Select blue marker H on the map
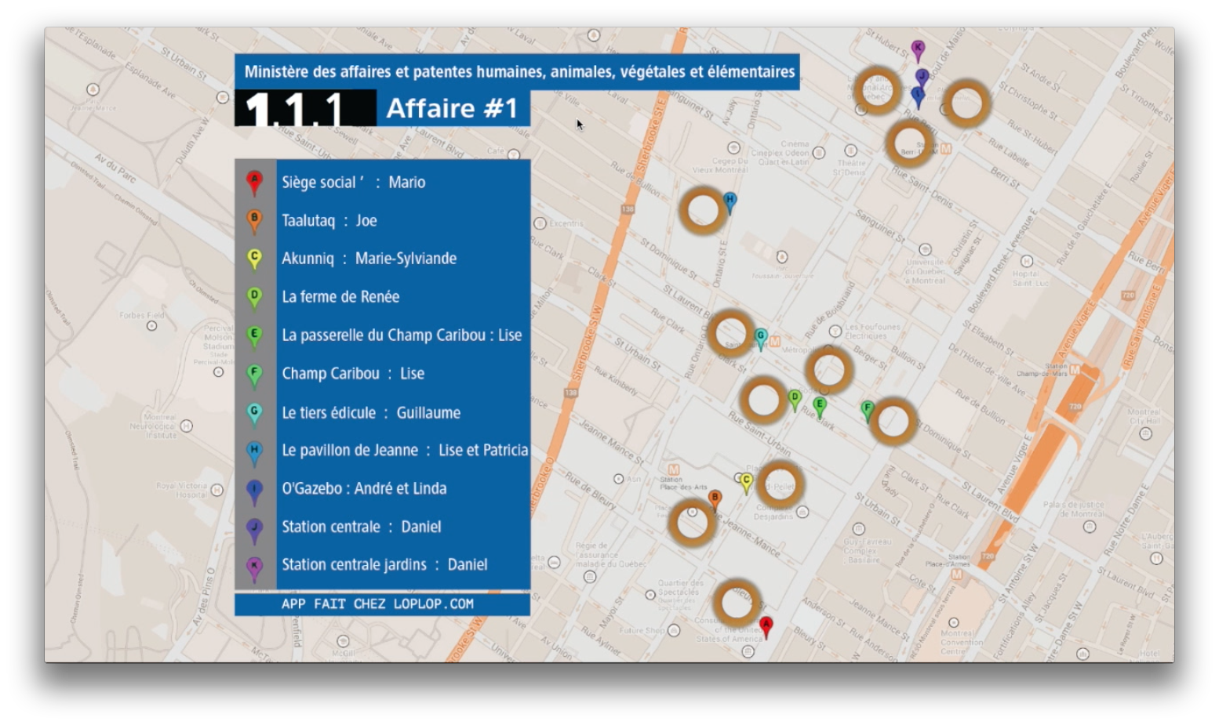 (730, 201)
